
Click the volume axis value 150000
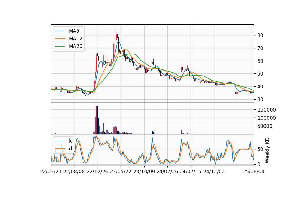pyautogui.click(x=266, y=110)
